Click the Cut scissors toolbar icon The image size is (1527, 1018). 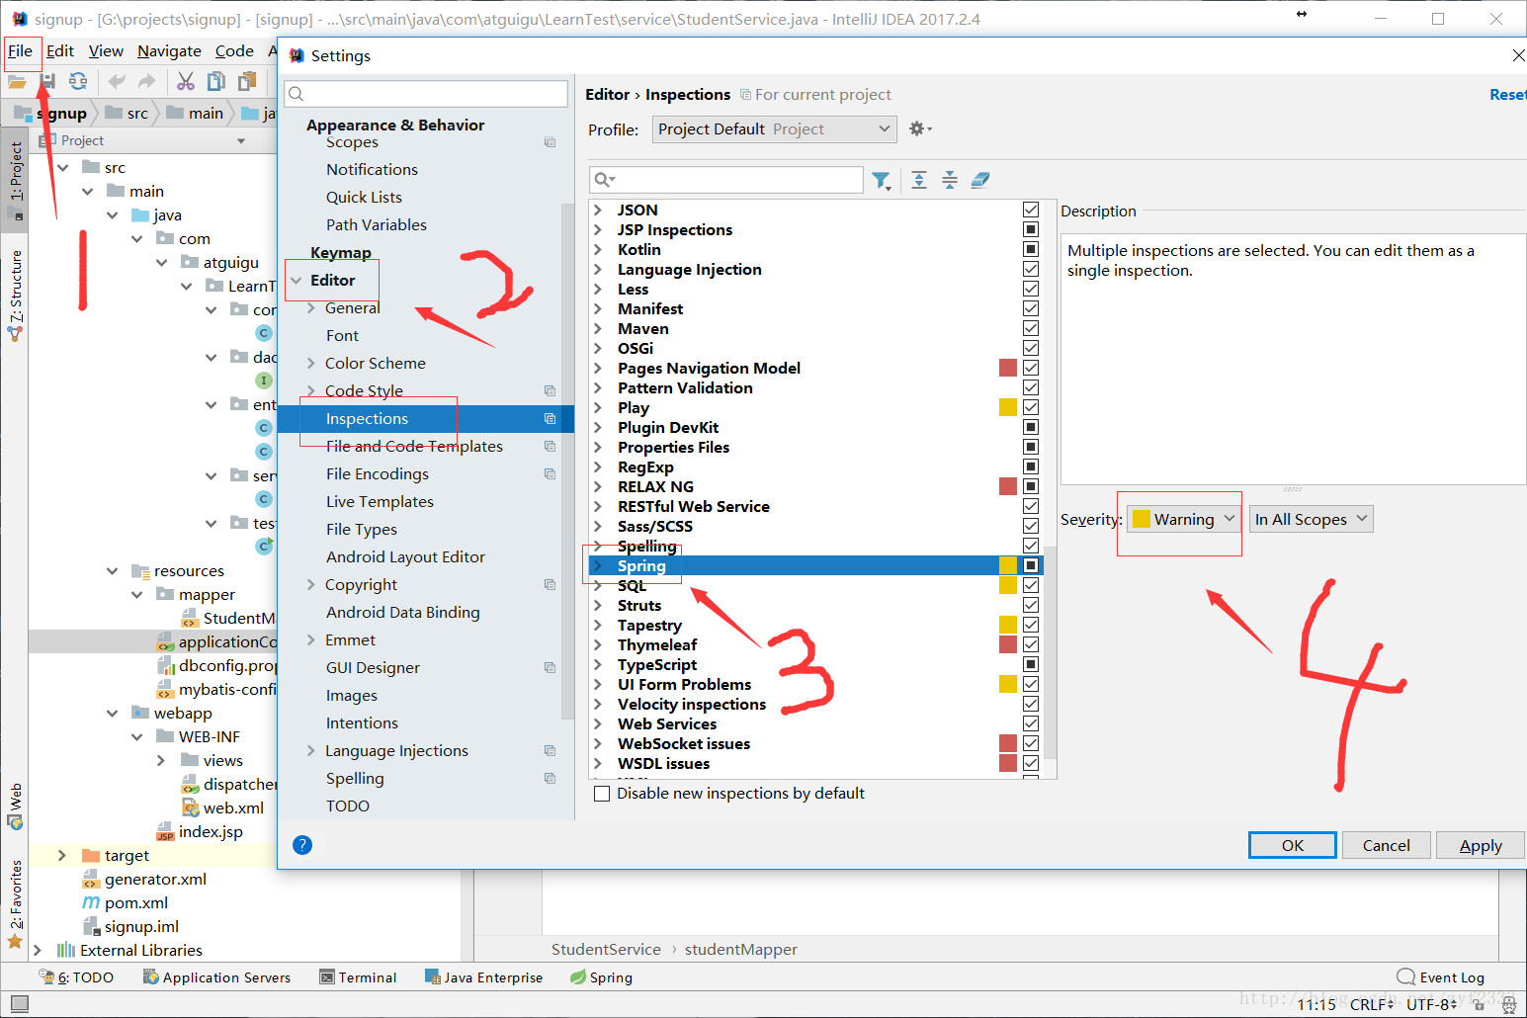[186, 81]
